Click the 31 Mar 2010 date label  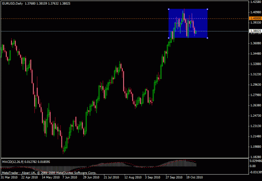click(x=9, y=177)
